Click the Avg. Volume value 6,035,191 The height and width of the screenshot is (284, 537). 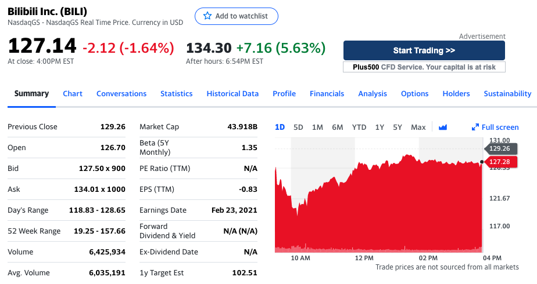click(x=107, y=273)
